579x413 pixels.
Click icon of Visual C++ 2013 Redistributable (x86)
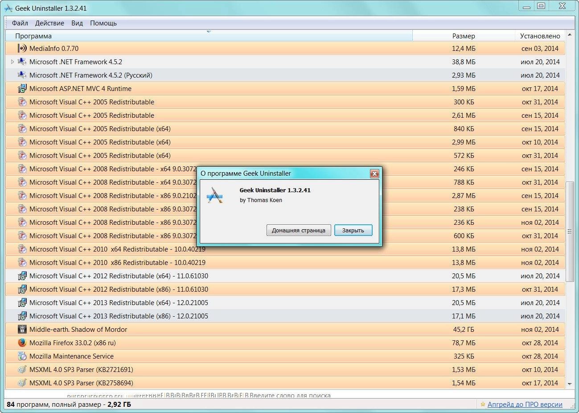(22, 316)
